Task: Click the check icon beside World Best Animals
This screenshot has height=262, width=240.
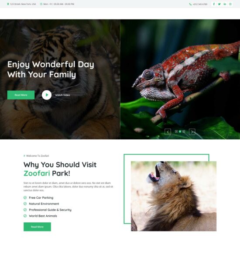Action: 25,216
